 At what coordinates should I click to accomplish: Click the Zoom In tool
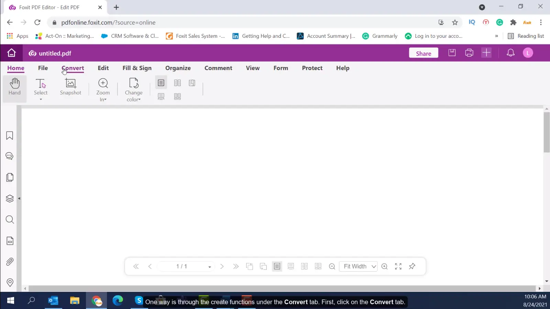tap(103, 90)
